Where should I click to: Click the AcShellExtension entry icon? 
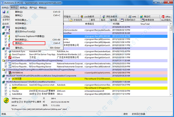(10, 85)
